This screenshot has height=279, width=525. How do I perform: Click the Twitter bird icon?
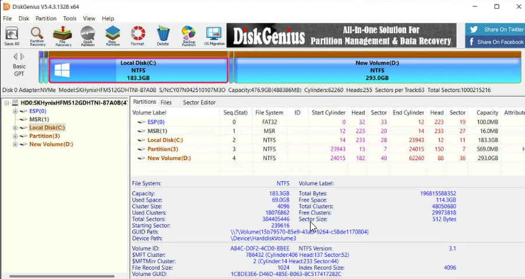474,30
